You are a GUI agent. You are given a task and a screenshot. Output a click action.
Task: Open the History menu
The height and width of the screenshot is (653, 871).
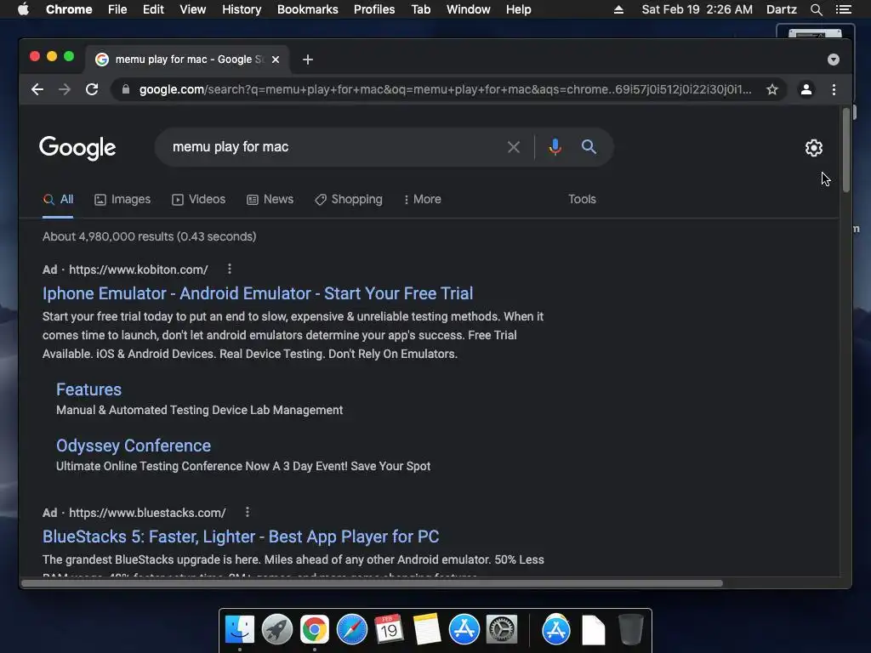click(x=242, y=9)
